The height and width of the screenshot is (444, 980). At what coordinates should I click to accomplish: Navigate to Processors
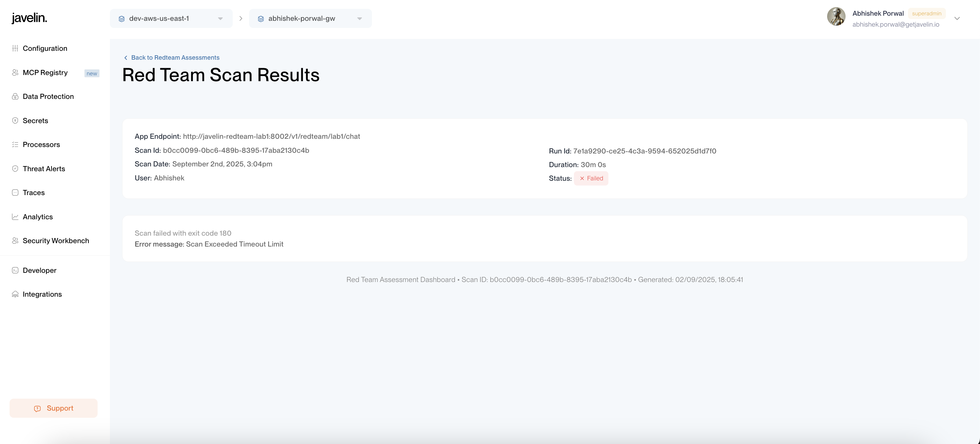coord(42,145)
